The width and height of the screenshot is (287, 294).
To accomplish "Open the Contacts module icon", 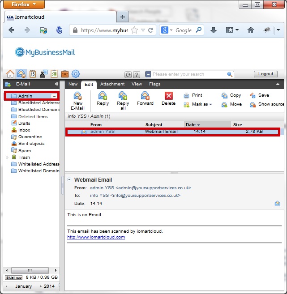I will 43,74.
